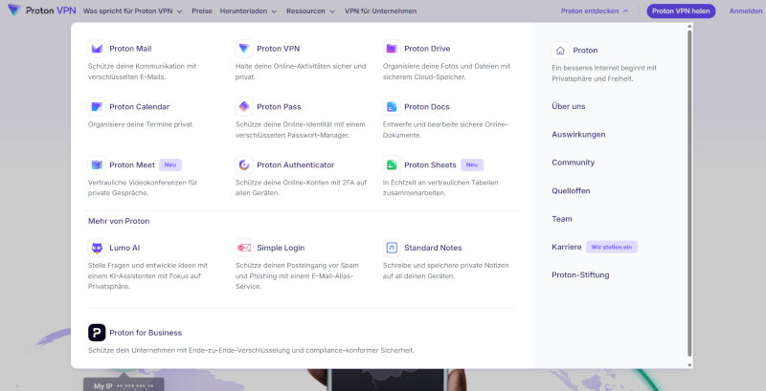Select the Proton Calendar icon

click(x=97, y=107)
